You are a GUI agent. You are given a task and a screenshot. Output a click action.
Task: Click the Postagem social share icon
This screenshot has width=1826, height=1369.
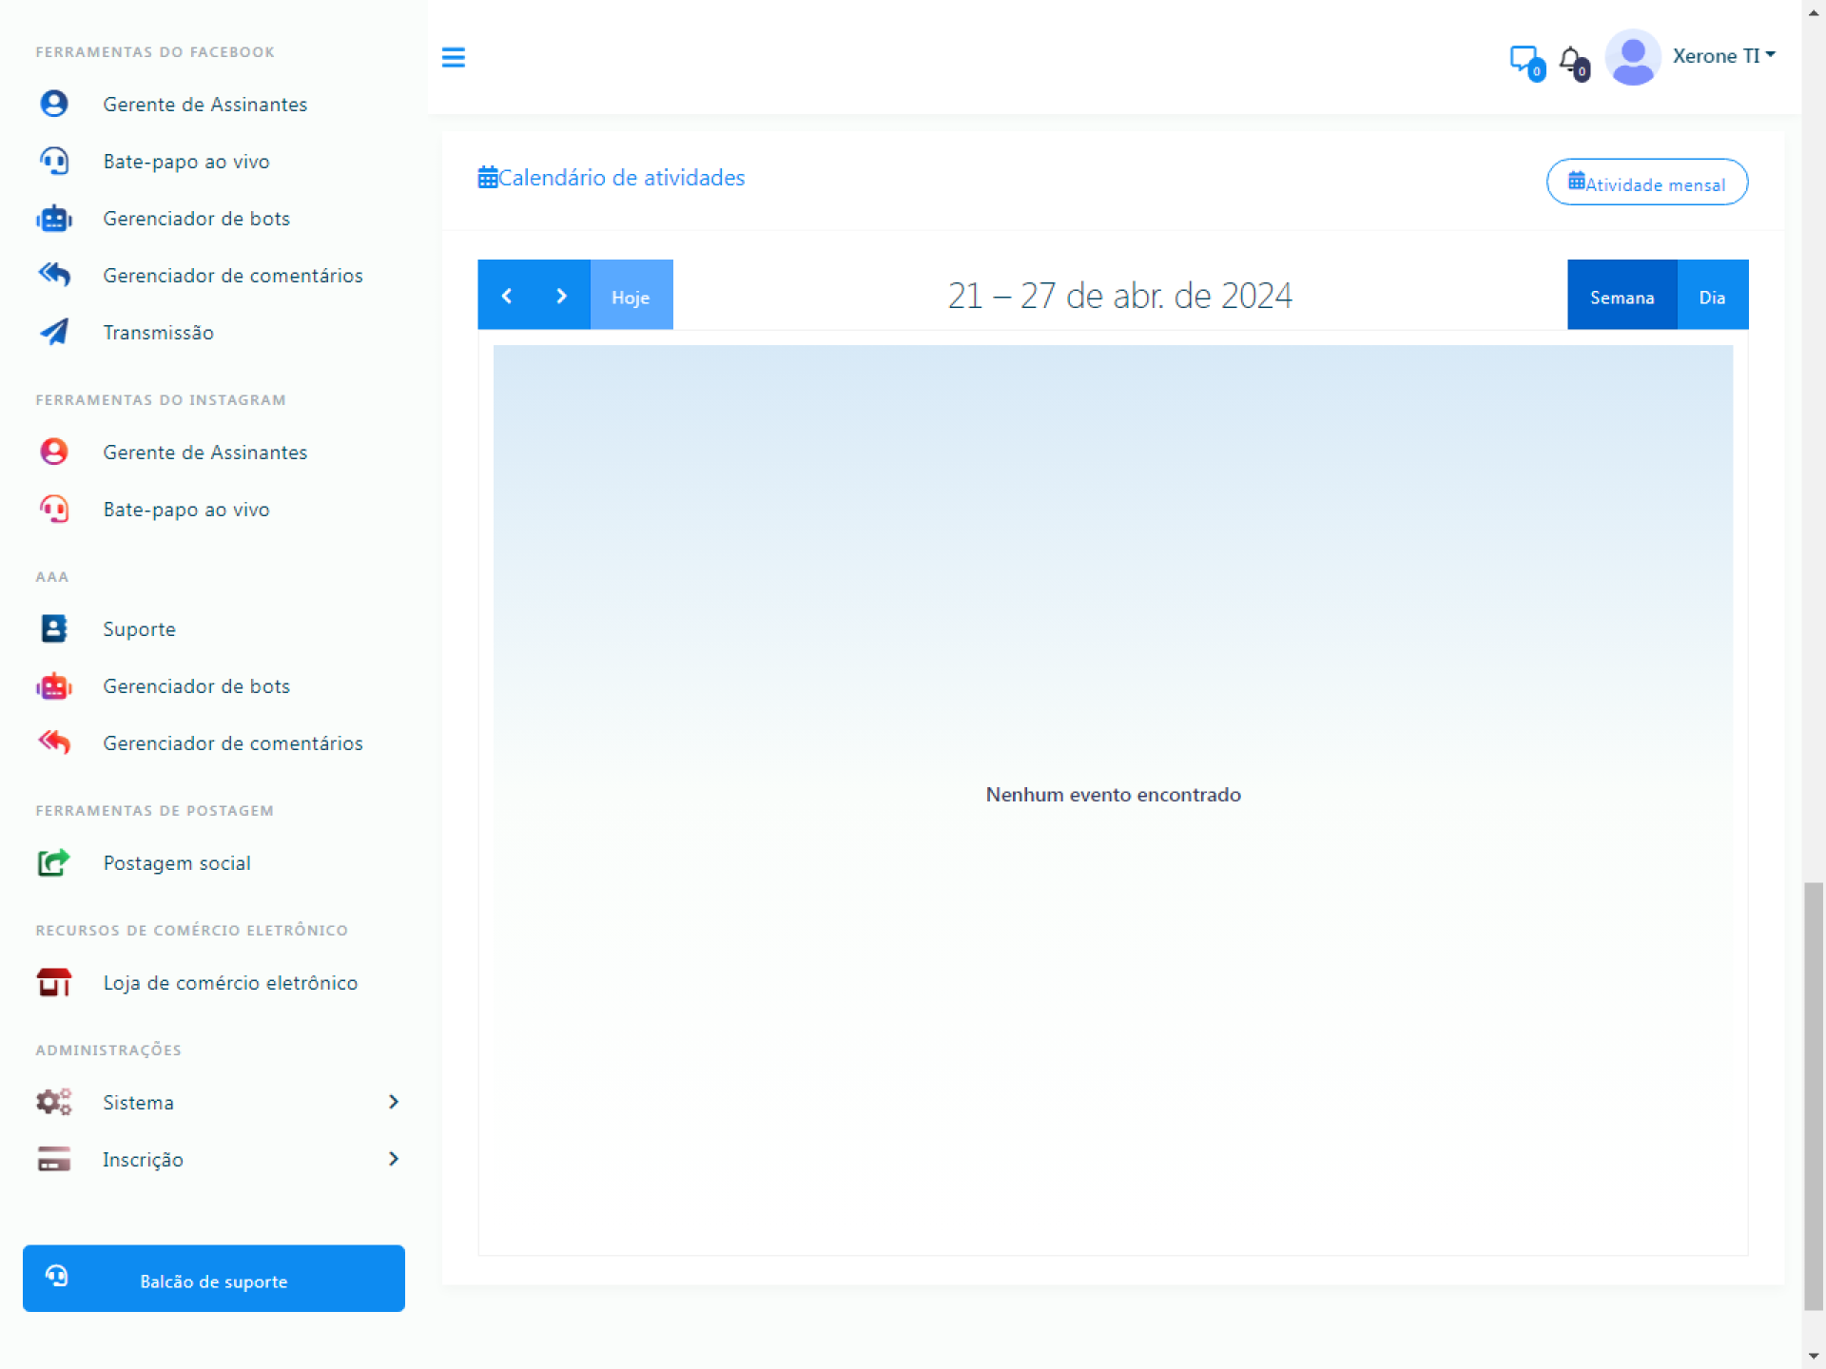54,862
